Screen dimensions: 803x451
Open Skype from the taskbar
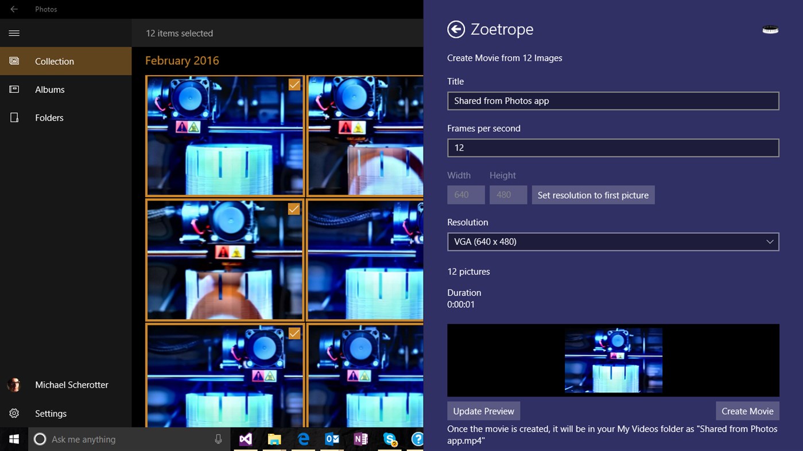(x=389, y=439)
